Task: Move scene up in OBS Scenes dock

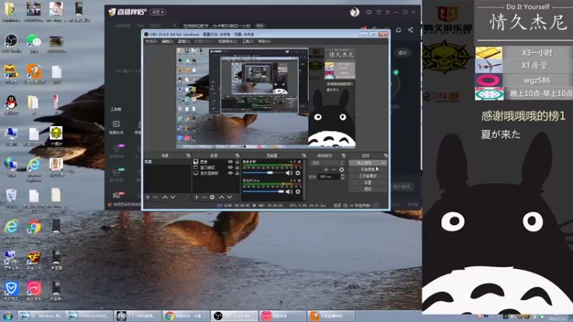Action: click(165, 197)
